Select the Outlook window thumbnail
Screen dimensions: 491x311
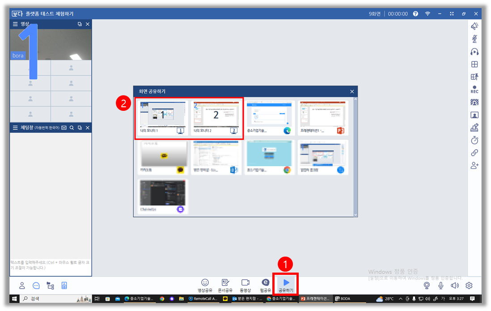pyautogui.click(x=216, y=157)
